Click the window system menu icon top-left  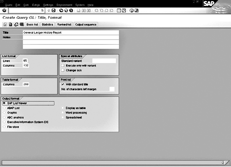pyautogui.click(x=2, y=1)
